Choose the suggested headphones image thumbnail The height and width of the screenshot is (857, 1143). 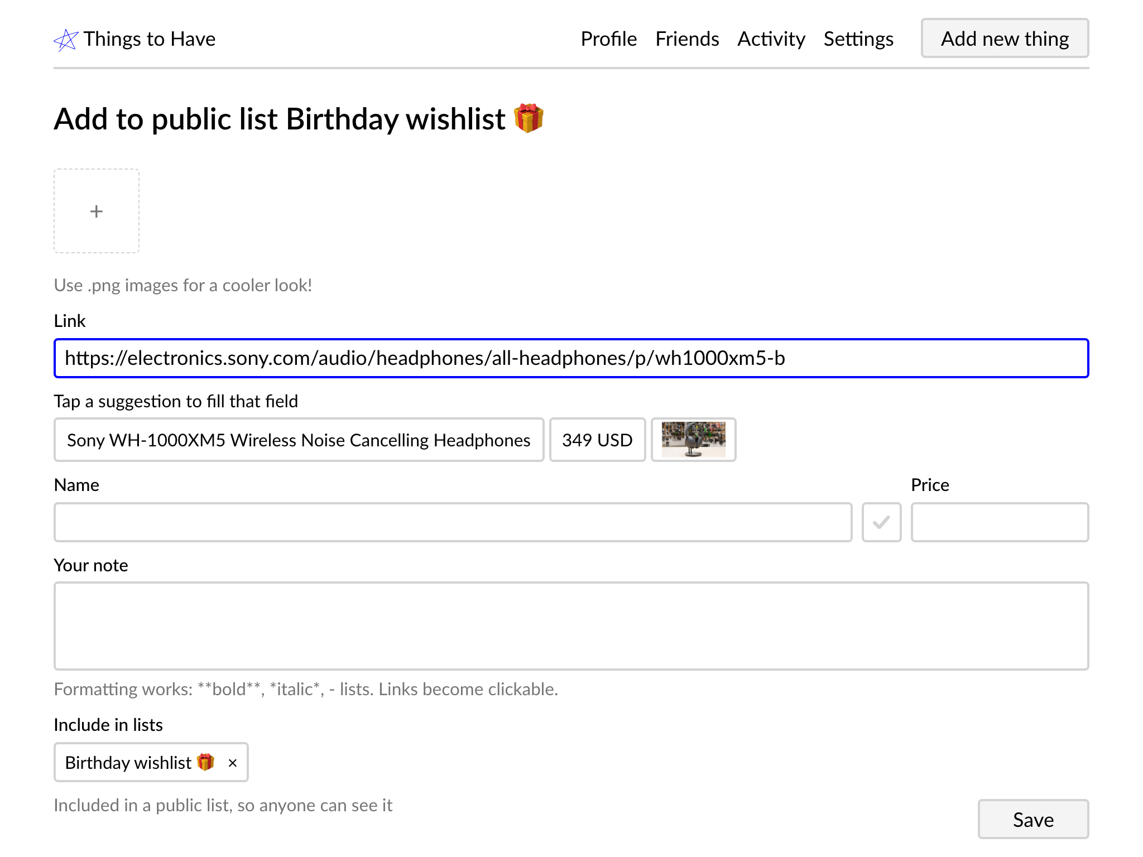pyautogui.click(x=693, y=440)
